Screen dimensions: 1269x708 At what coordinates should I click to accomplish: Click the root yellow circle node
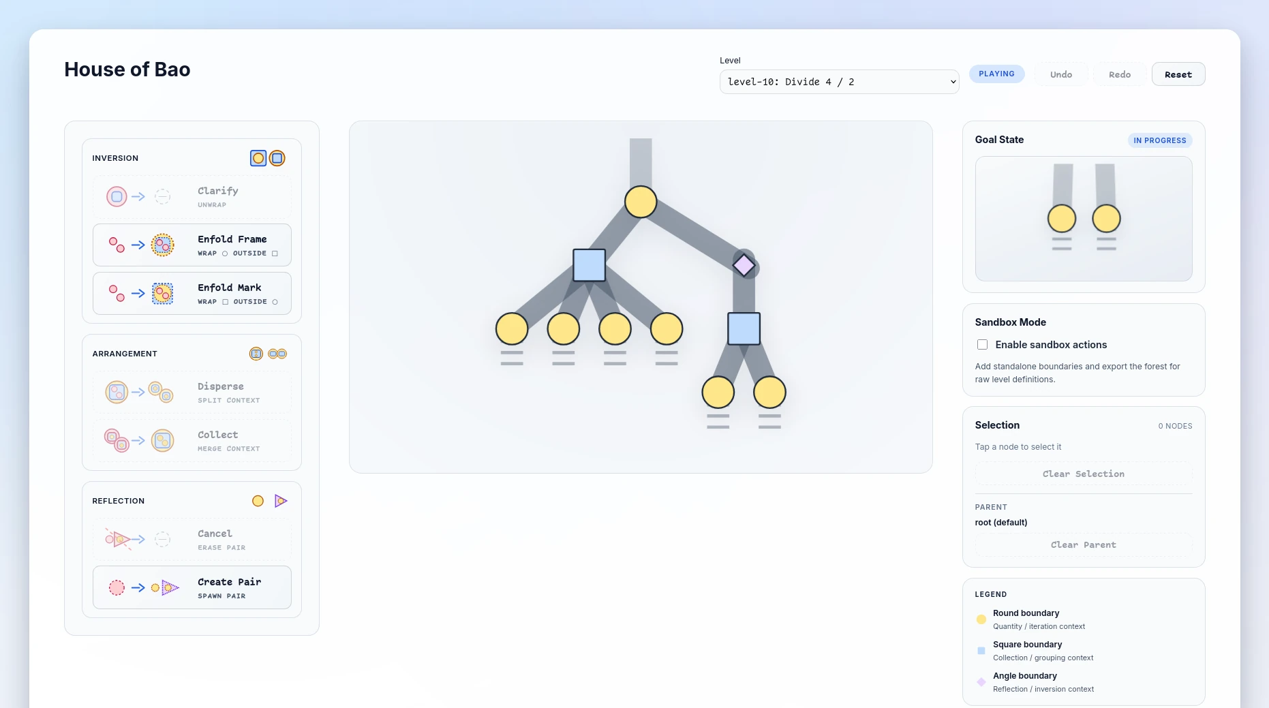coord(641,202)
